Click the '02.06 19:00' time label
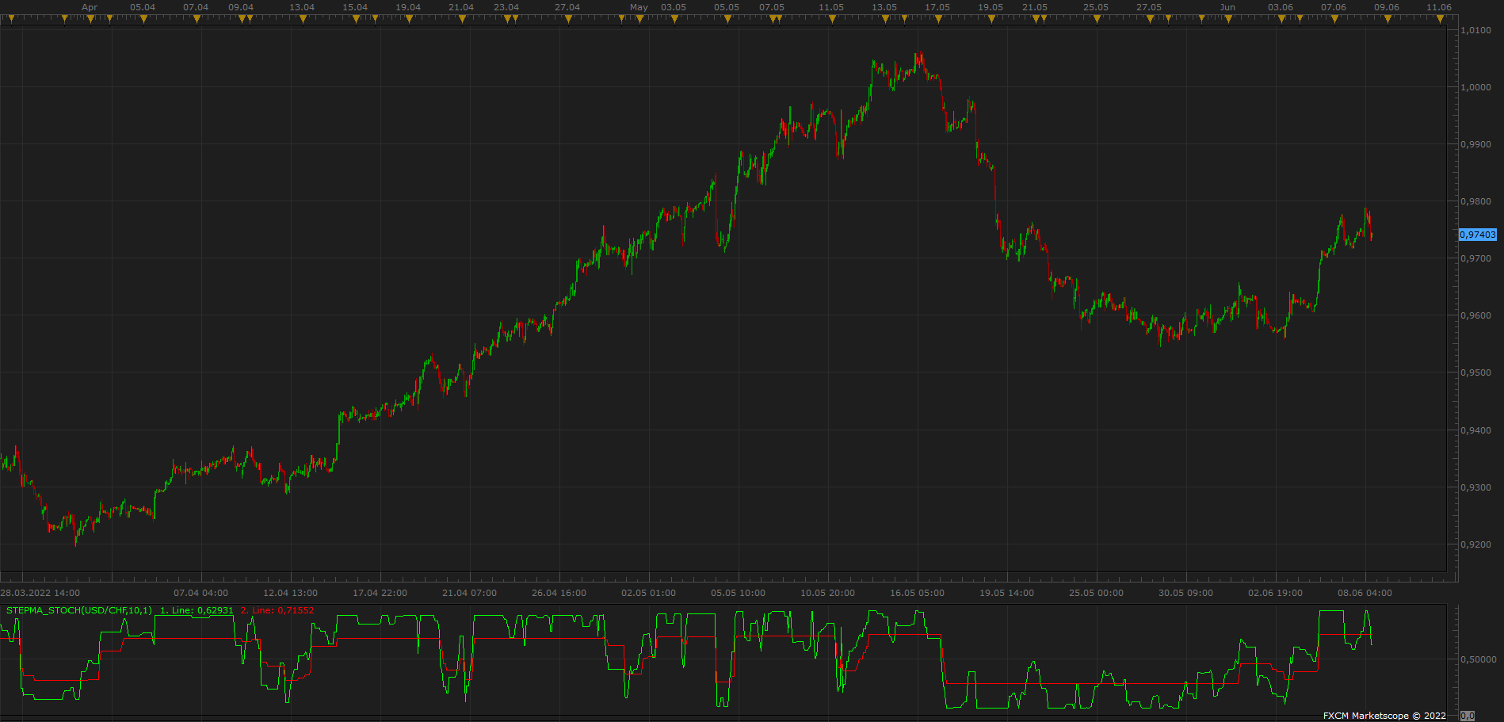The width and height of the screenshot is (1504, 722). [1276, 593]
